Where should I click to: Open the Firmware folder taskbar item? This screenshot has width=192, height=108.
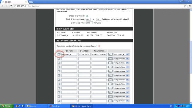click(37, 106)
